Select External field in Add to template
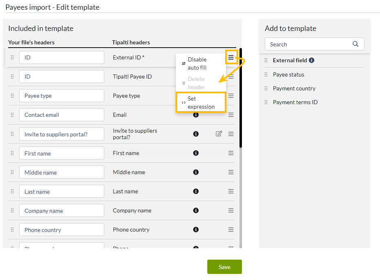Image resolution: width=380 pixels, height=280 pixels. [x=290, y=60]
